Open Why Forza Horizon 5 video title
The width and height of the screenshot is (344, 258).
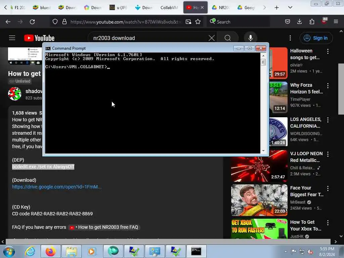click(x=306, y=88)
